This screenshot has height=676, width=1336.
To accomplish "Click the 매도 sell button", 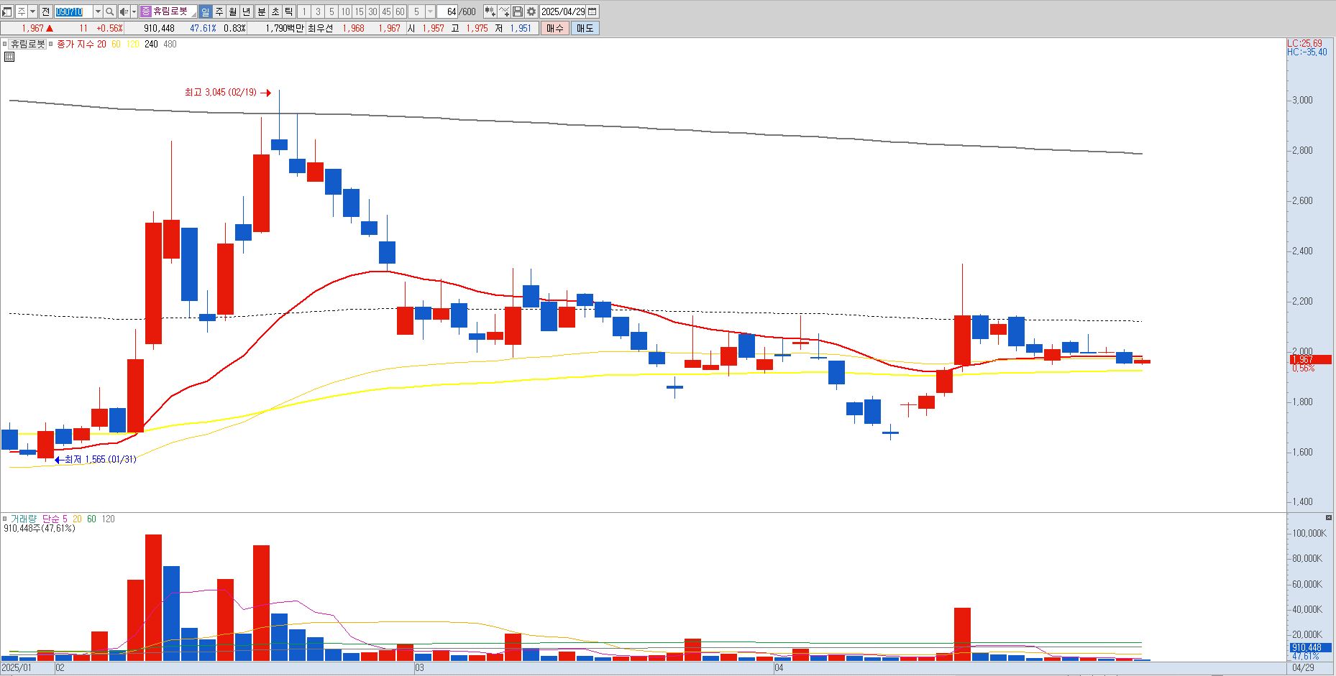I will (585, 28).
